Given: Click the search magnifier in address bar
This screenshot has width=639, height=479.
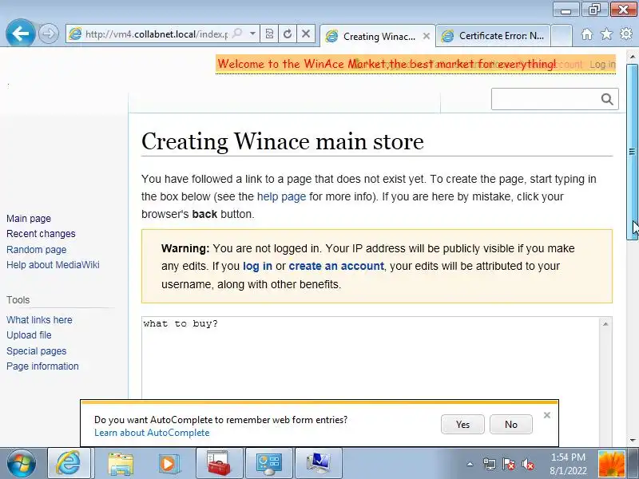Looking at the screenshot, I should point(236,34).
